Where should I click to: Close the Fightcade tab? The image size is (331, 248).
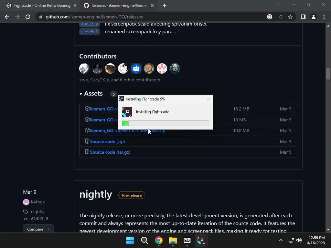pyautogui.click(x=75, y=6)
